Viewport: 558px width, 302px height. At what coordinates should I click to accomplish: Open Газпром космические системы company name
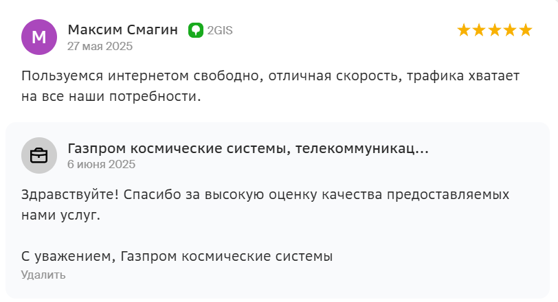click(x=248, y=148)
